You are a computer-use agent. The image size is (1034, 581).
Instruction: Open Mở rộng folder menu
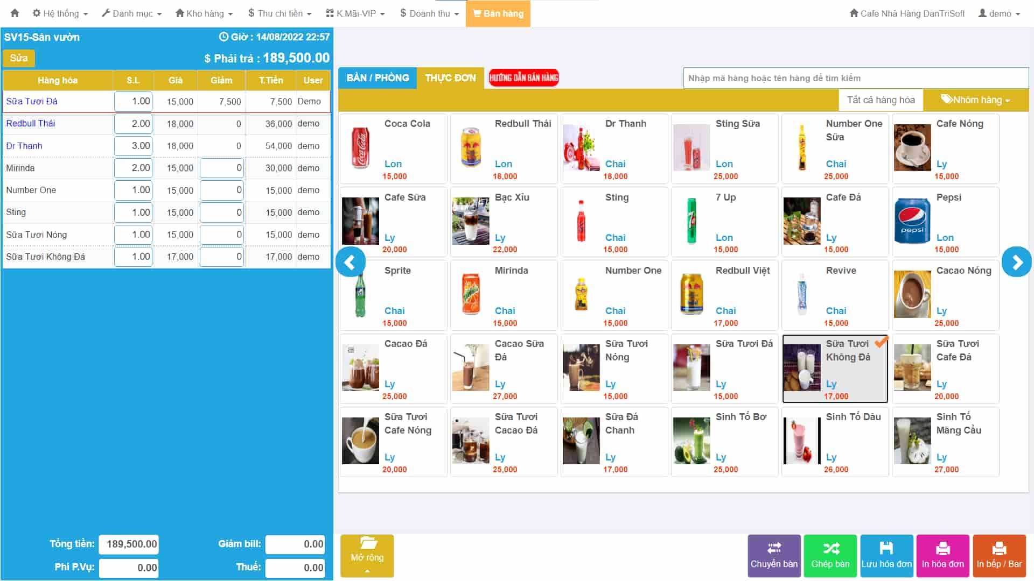tap(367, 556)
